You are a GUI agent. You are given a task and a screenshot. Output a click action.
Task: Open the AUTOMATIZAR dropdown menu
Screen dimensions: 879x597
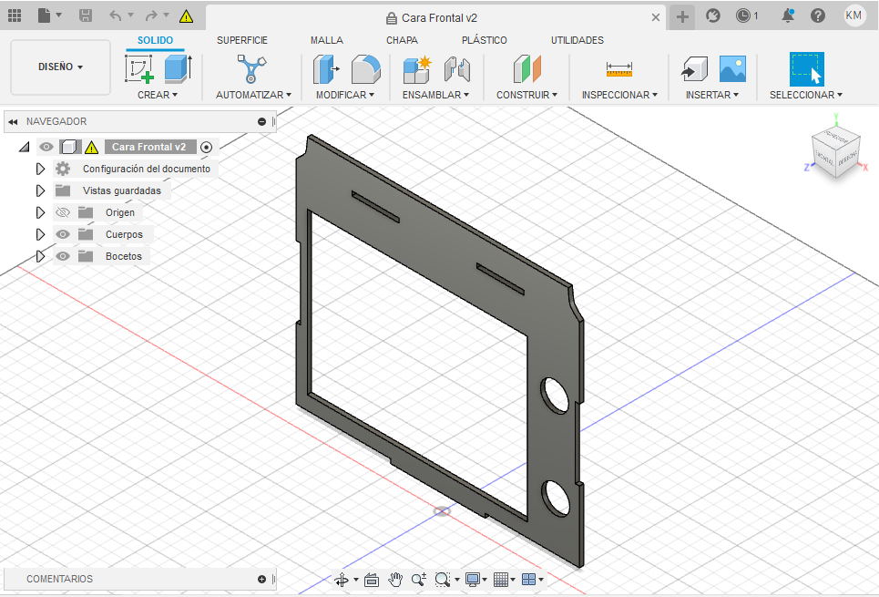253,95
